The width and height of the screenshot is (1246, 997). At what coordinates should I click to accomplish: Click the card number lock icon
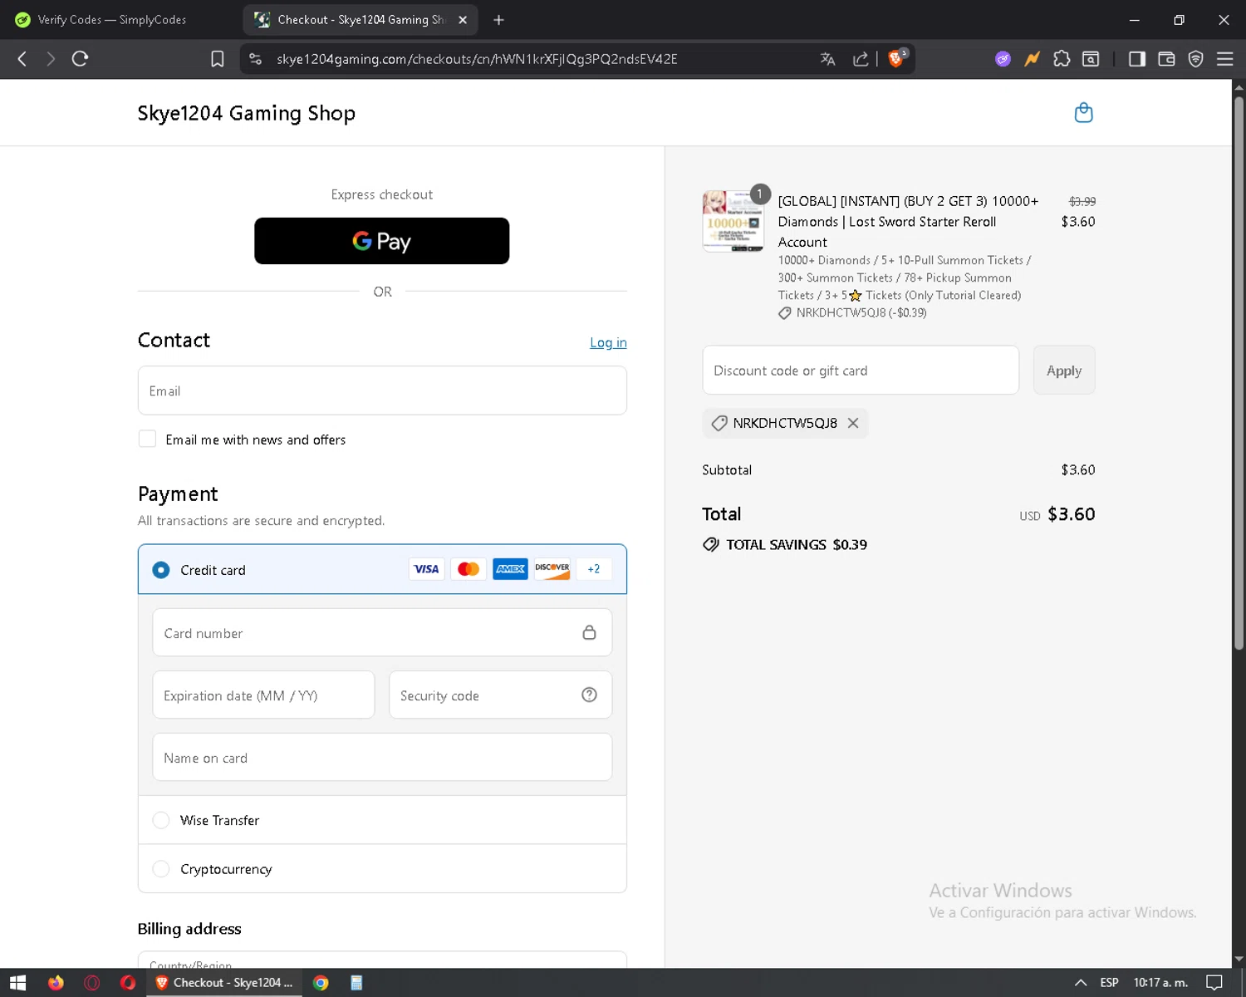click(x=589, y=632)
